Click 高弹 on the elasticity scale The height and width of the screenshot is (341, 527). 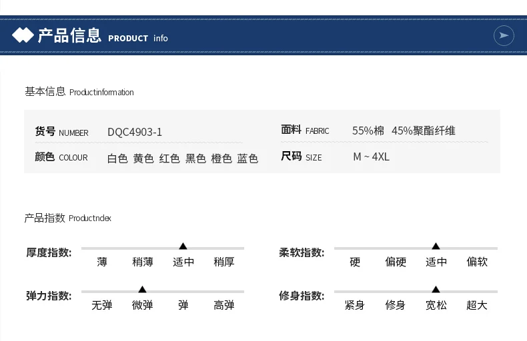pyautogui.click(x=224, y=305)
